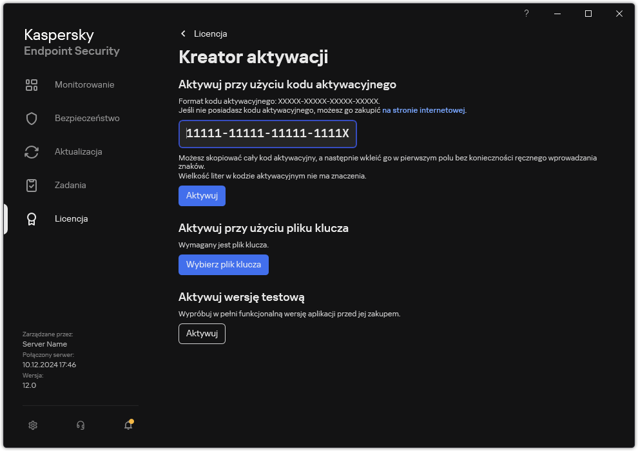Open the Licencja sidebar entry
This screenshot has height=451, width=638.
[71, 218]
